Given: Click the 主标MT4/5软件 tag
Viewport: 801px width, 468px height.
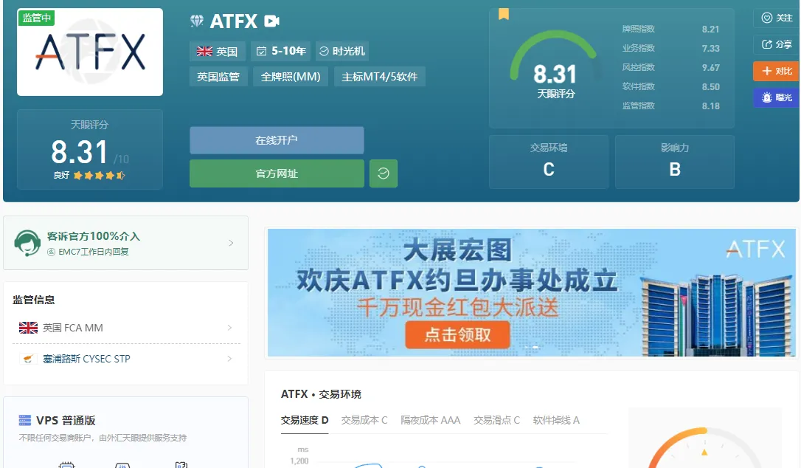Looking at the screenshot, I should pos(380,77).
